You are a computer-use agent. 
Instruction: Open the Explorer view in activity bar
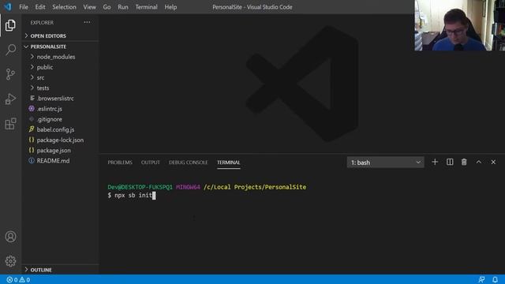click(10, 25)
